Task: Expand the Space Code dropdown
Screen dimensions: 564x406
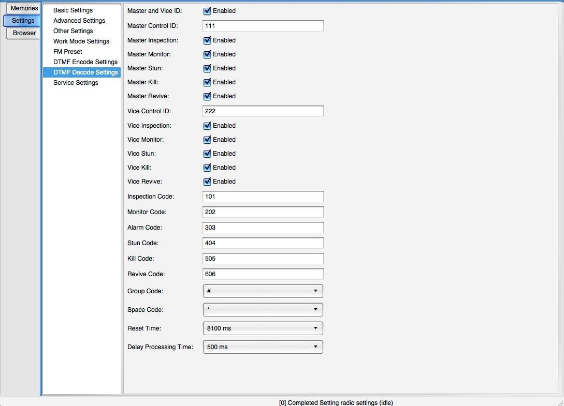Action: coord(263,310)
